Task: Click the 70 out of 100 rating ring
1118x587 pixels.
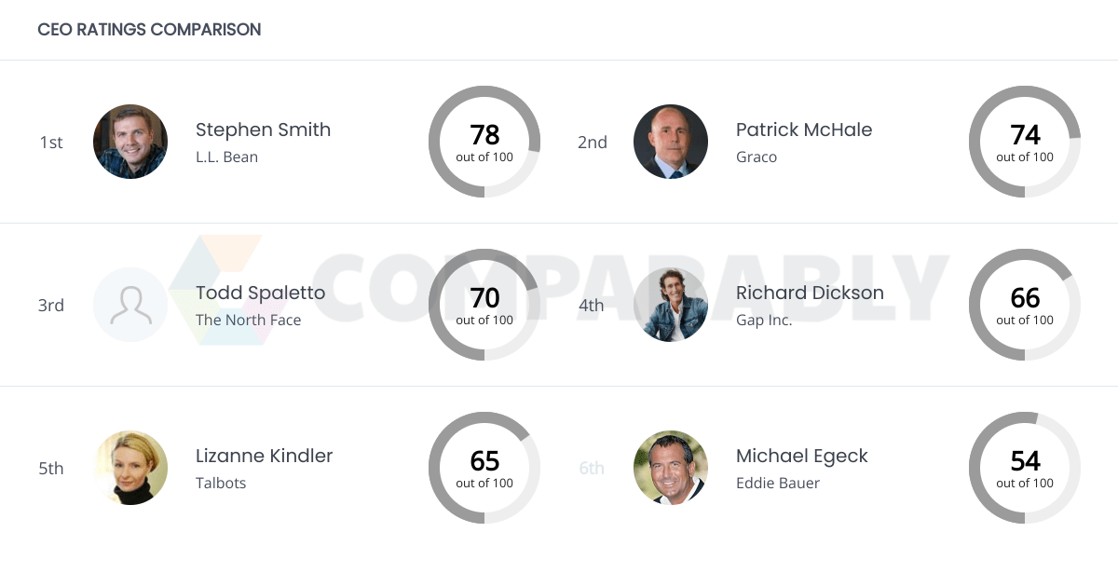Action: pos(484,305)
